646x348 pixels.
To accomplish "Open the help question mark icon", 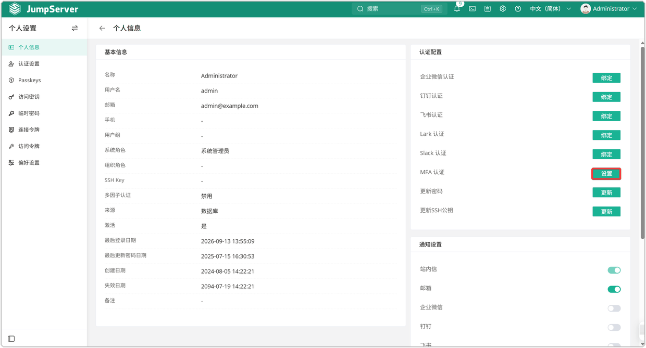I will (518, 9).
